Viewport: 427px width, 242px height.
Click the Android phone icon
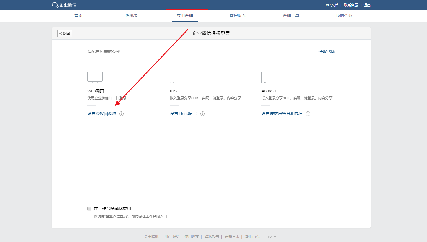pos(265,77)
